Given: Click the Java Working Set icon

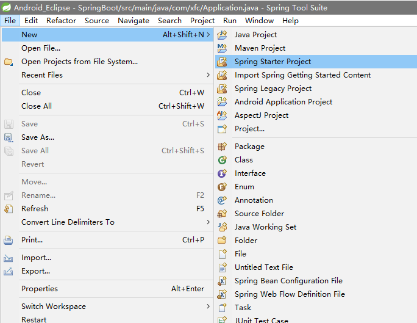Looking at the screenshot, I should pos(222,227).
